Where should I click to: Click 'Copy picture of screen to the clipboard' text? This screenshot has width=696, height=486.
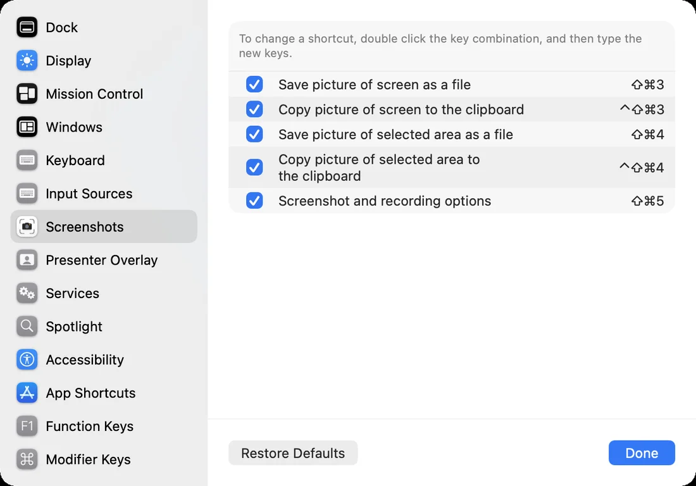pyautogui.click(x=401, y=109)
